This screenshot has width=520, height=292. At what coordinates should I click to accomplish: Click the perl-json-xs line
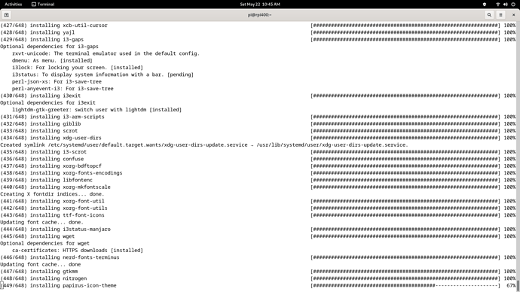(57, 81)
